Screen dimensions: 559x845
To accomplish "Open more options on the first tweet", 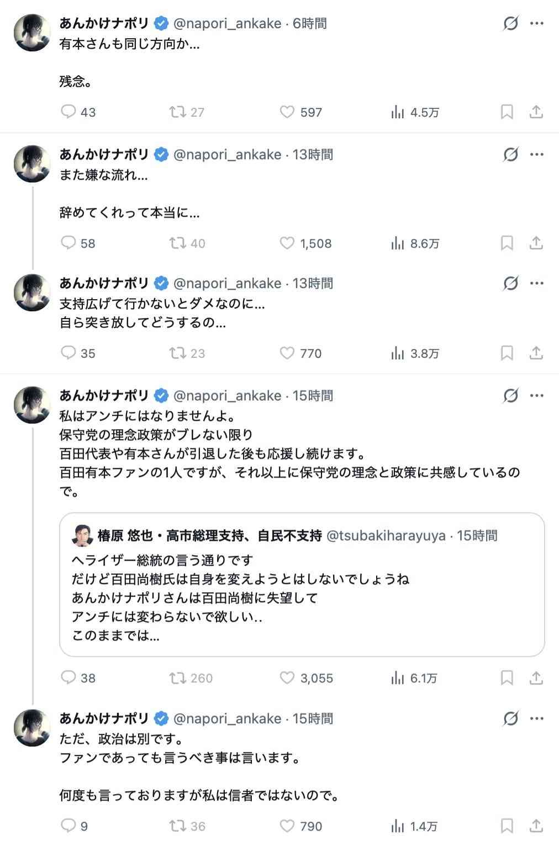I will click(x=536, y=24).
